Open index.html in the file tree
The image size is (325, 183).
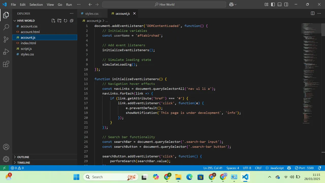pos(45,43)
